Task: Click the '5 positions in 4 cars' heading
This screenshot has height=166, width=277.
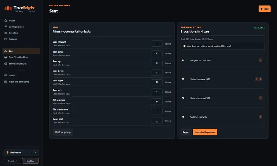Action: [195, 32]
